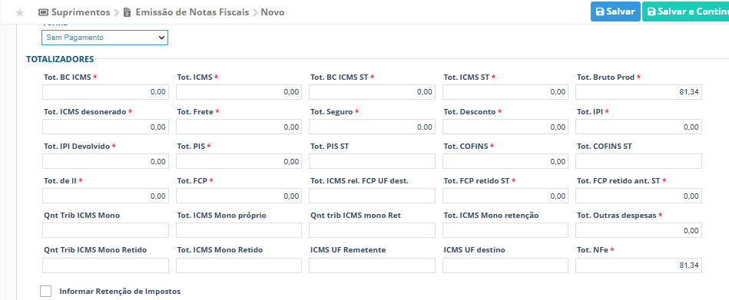The width and height of the screenshot is (729, 300).
Task: Open the Sem Pagamento dropdown
Action: (104, 38)
